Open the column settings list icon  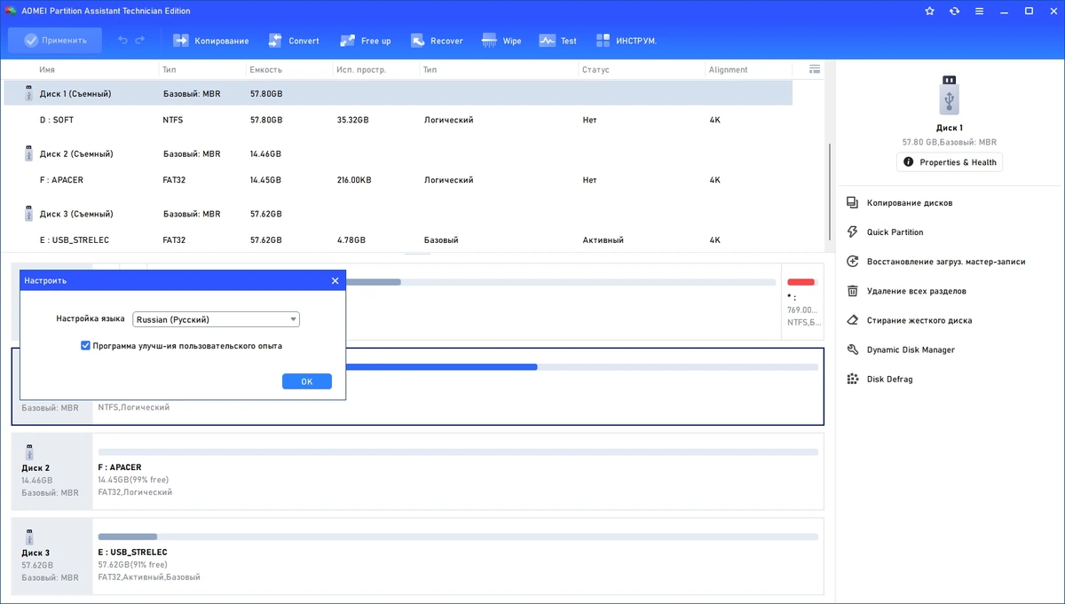pyautogui.click(x=815, y=69)
